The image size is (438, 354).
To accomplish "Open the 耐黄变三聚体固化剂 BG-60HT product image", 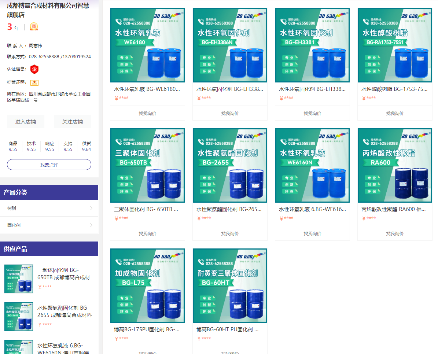I will (230, 285).
